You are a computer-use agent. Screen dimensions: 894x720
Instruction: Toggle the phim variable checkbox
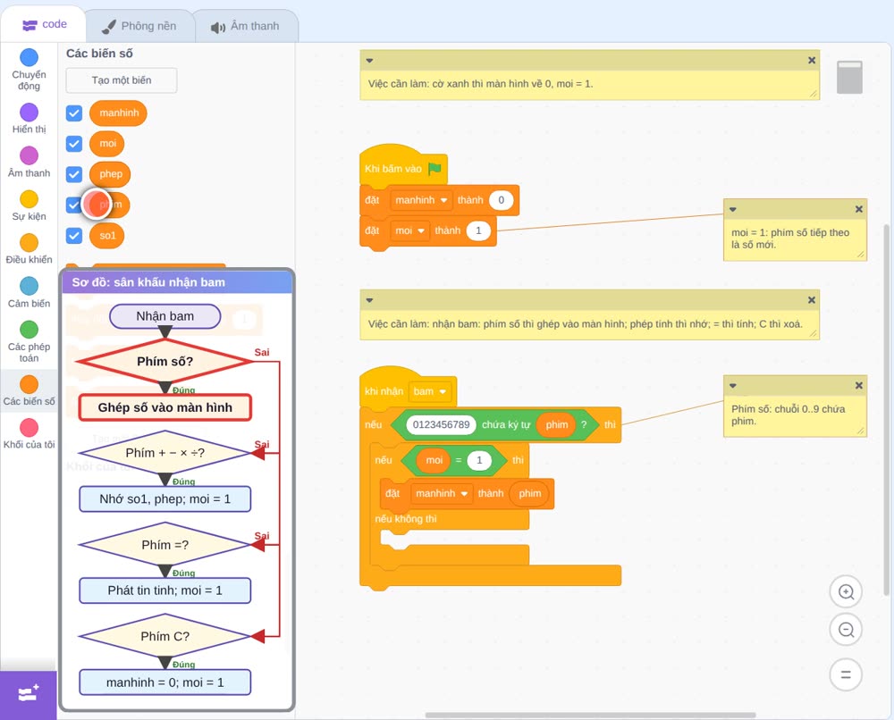pyautogui.click(x=73, y=205)
